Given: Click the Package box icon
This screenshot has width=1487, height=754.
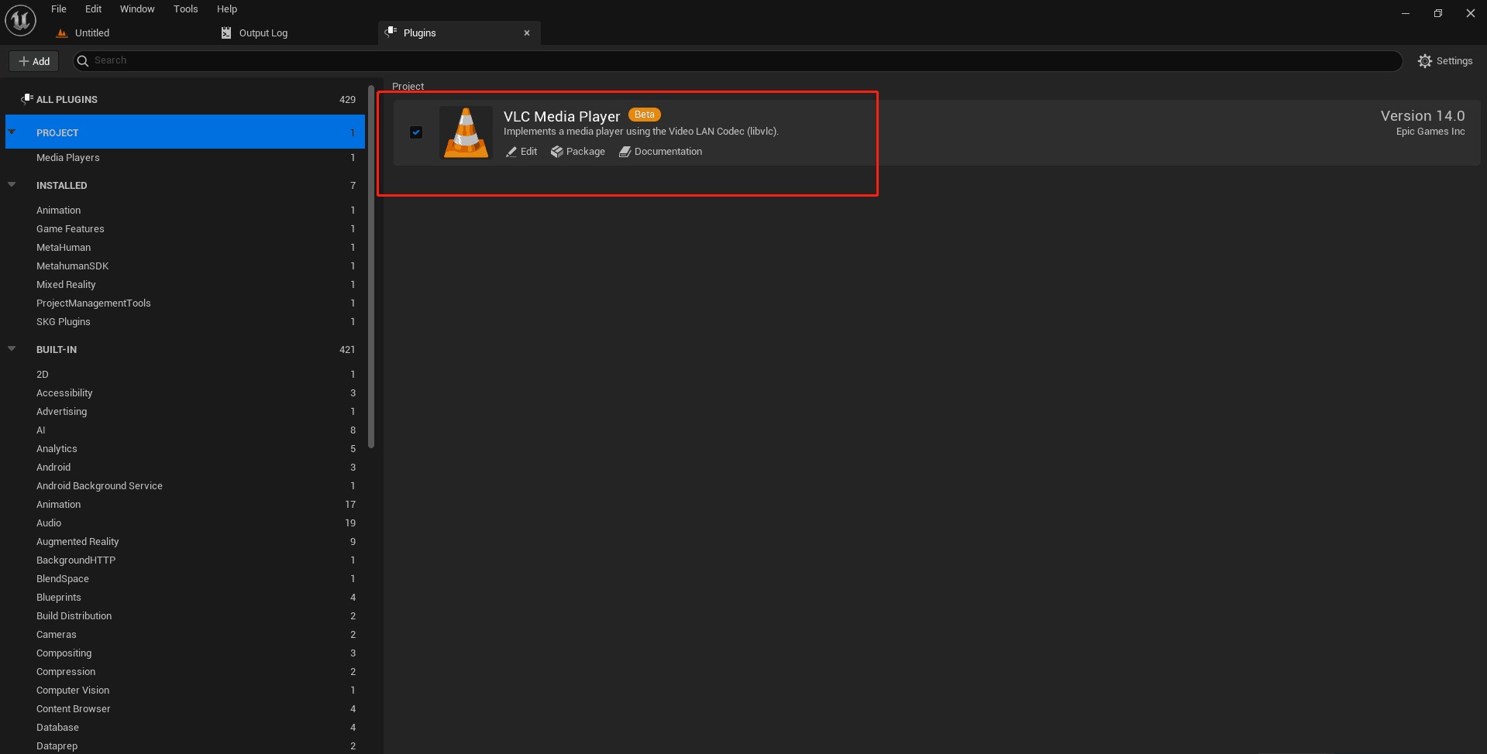Looking at the screenshot, I should click(x=557, y=152).
